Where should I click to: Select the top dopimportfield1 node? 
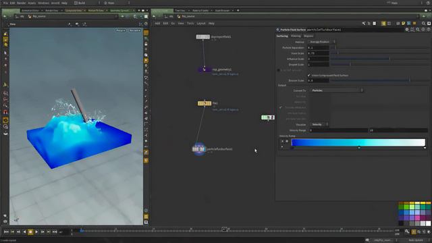pos(202,36)
